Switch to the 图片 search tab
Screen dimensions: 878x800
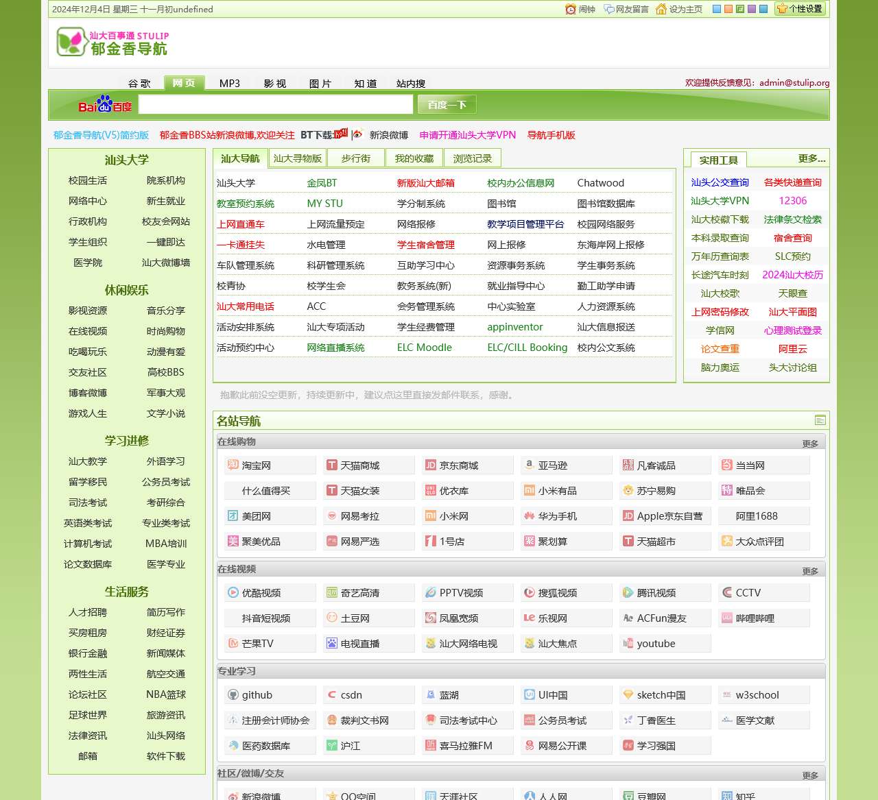coord(320,83)
